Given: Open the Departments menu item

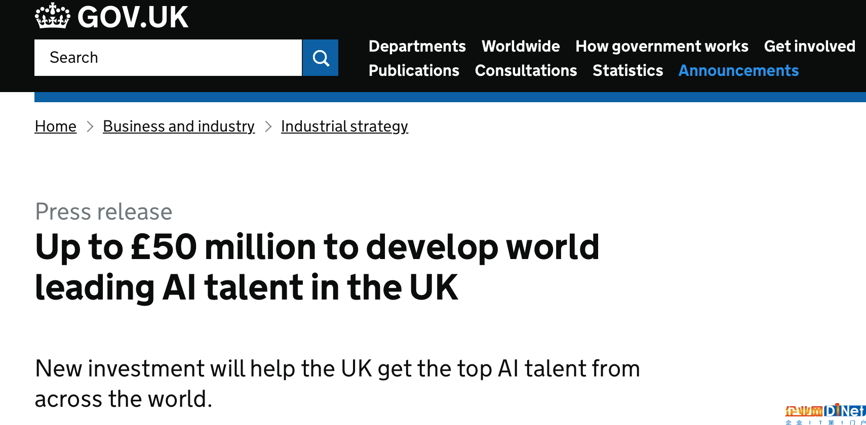Looking at the screenshot, I should [x=417, y=46].
